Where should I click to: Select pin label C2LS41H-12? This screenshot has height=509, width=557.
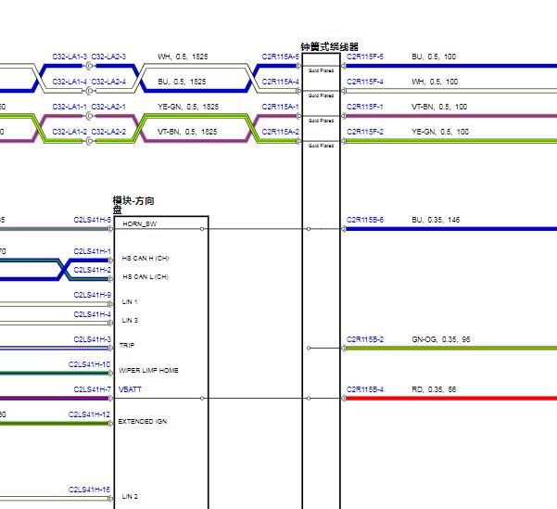pos(90,414)
